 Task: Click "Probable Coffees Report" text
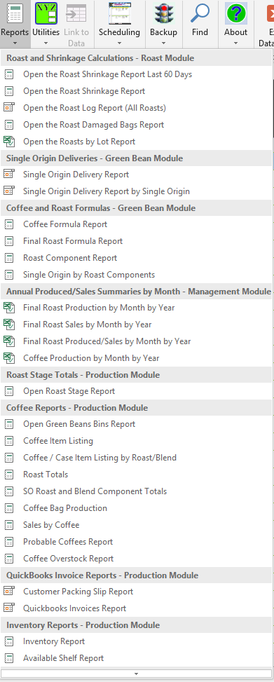[x=68, y=542]
